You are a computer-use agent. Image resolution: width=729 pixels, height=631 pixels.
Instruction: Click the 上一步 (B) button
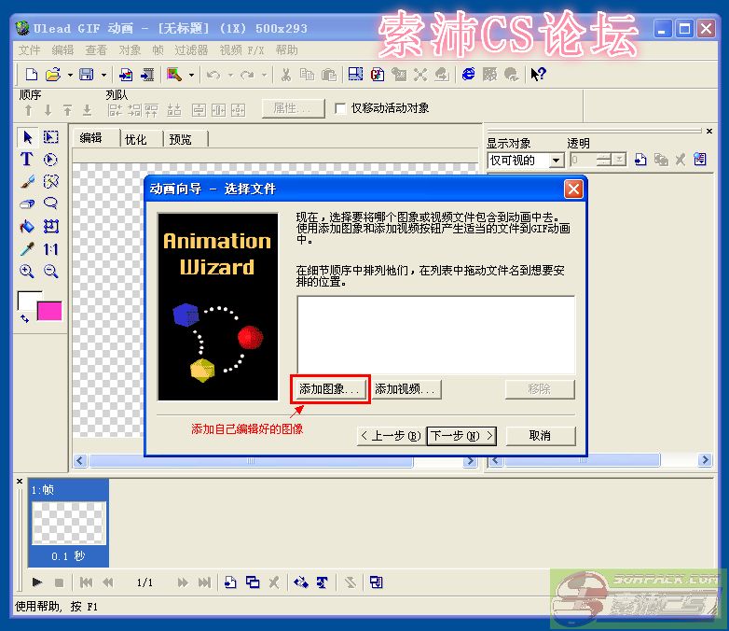point(391,436)
